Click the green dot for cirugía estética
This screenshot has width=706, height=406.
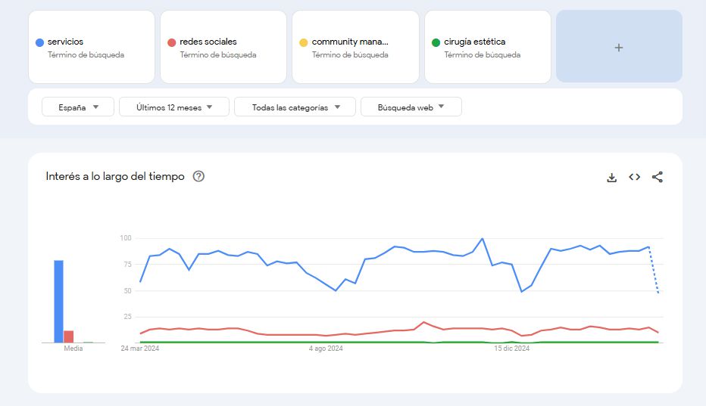pyautogui.click(x=436, y=42)
